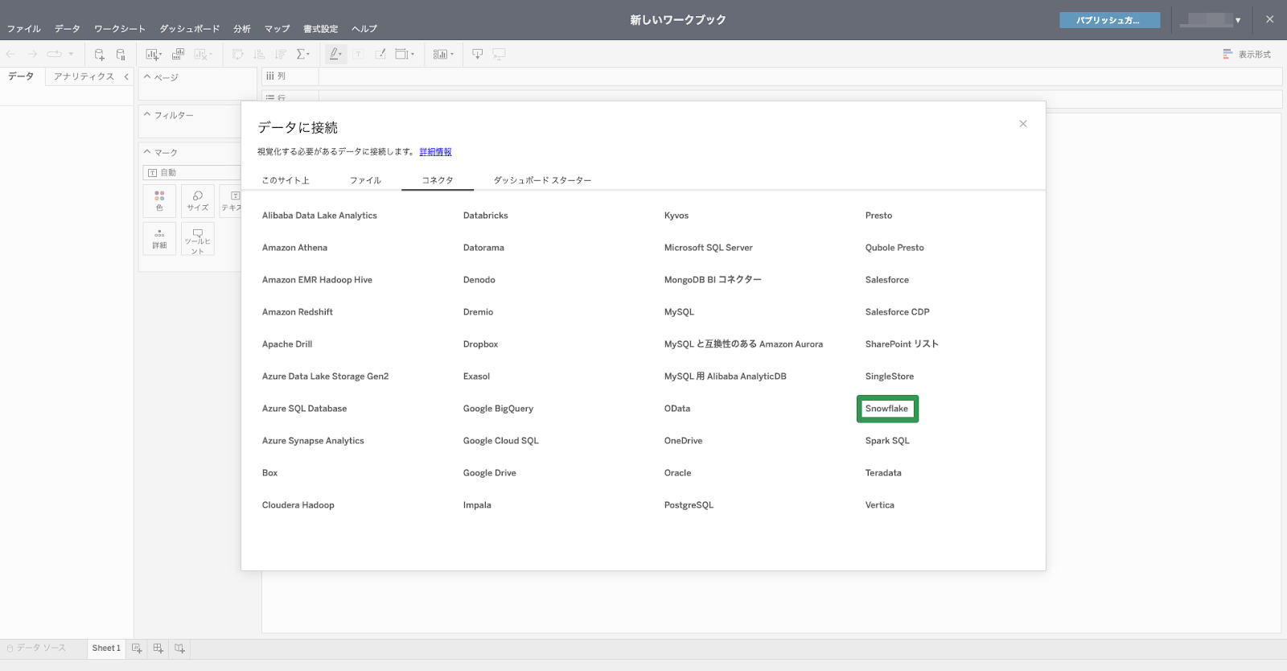Click the sort descending toolbar icon
Image resolution: width=1287 pixels, height=671 pixels.
pos(280,55)
